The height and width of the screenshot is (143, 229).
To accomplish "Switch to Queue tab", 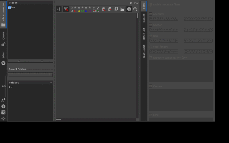I will (x=3, y=39).
